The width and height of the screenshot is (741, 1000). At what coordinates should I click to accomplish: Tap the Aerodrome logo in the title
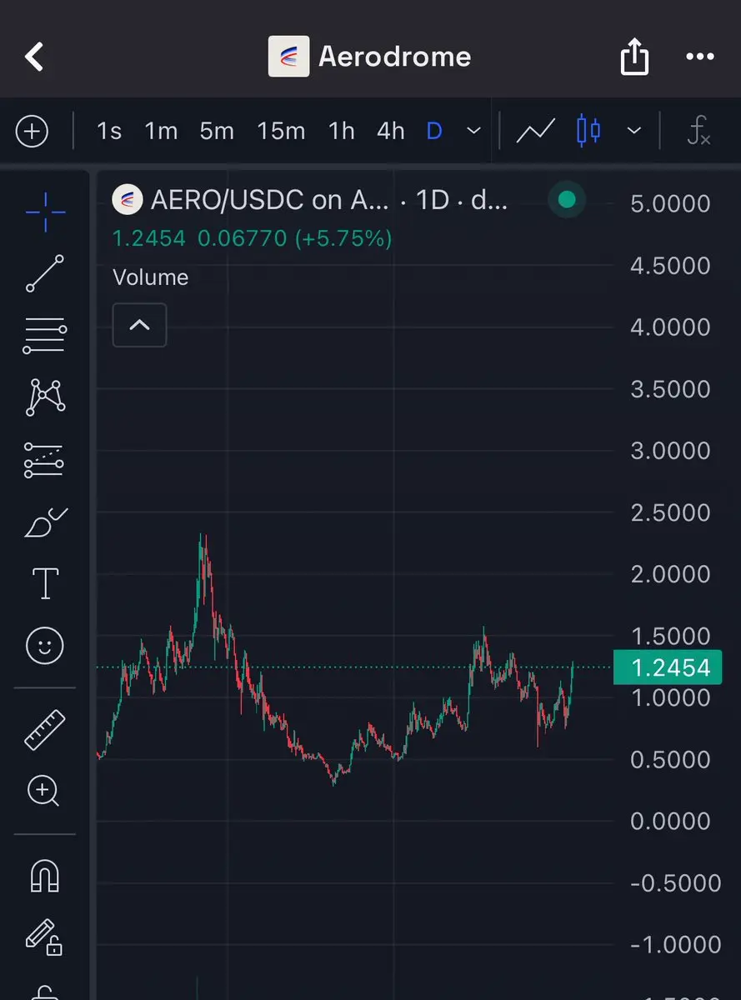point(288,57)
